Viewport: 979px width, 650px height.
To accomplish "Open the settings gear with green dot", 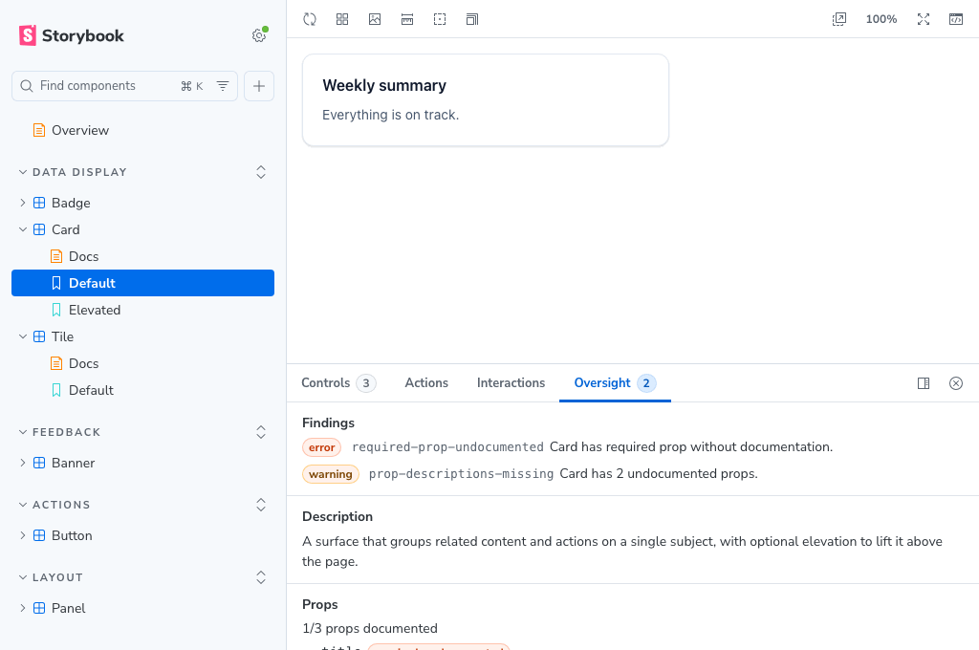I will click(x=259, y=35).
